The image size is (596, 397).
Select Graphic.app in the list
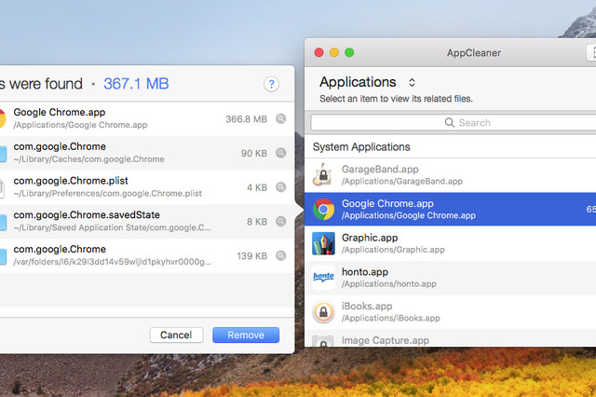(450, 243)
